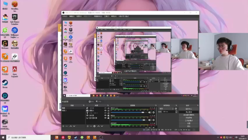Move the selected source up
The image size is (248, 140).
point(98,126)
